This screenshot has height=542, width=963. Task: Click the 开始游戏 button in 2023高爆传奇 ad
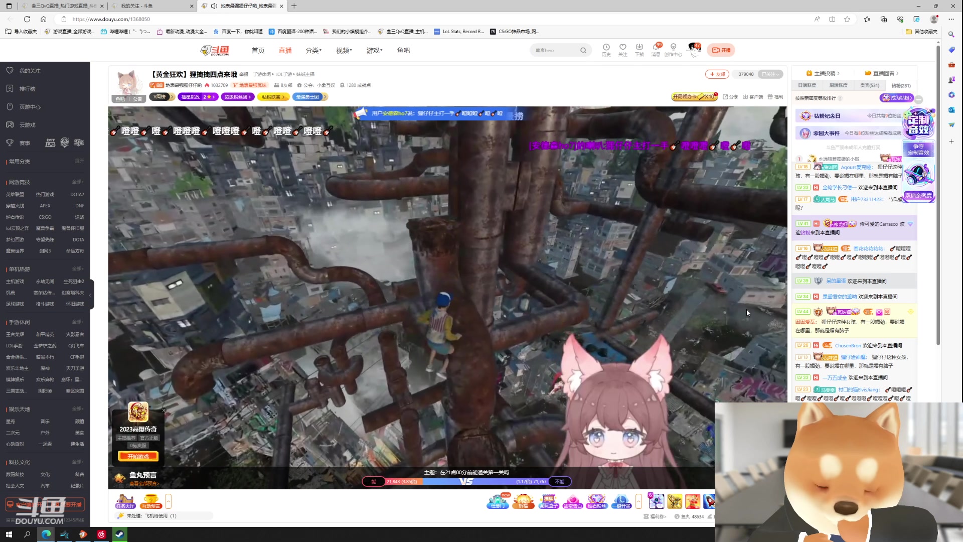[x=138, y=456]
